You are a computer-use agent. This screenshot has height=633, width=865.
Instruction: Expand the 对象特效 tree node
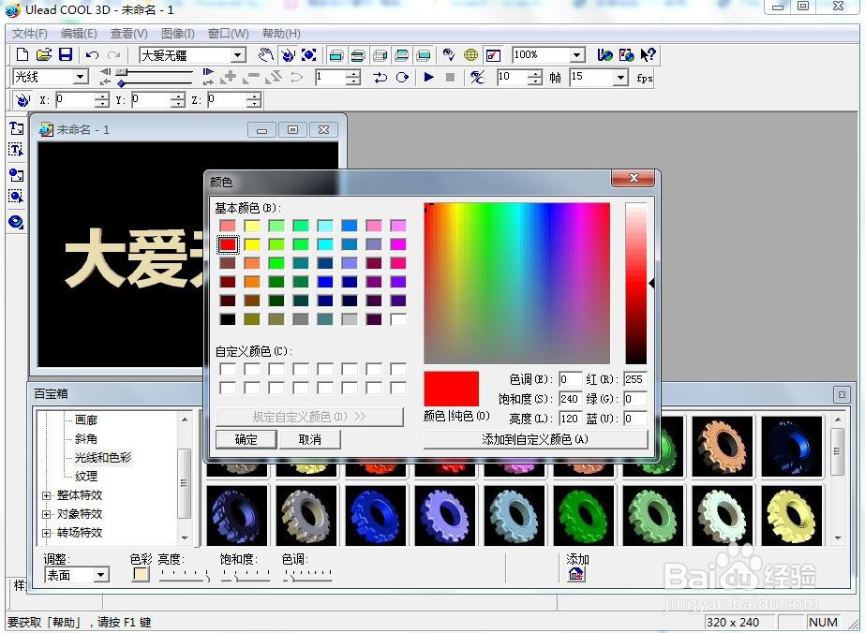point(47,514)
